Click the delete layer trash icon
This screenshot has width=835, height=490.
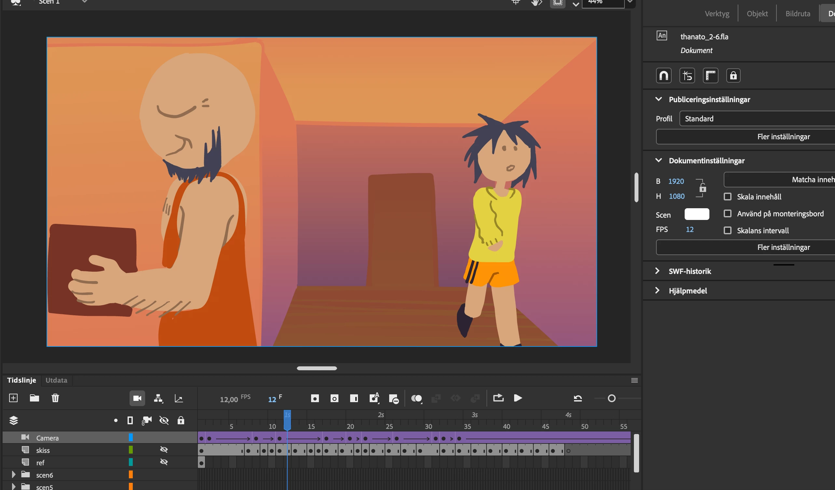(55, 398)
